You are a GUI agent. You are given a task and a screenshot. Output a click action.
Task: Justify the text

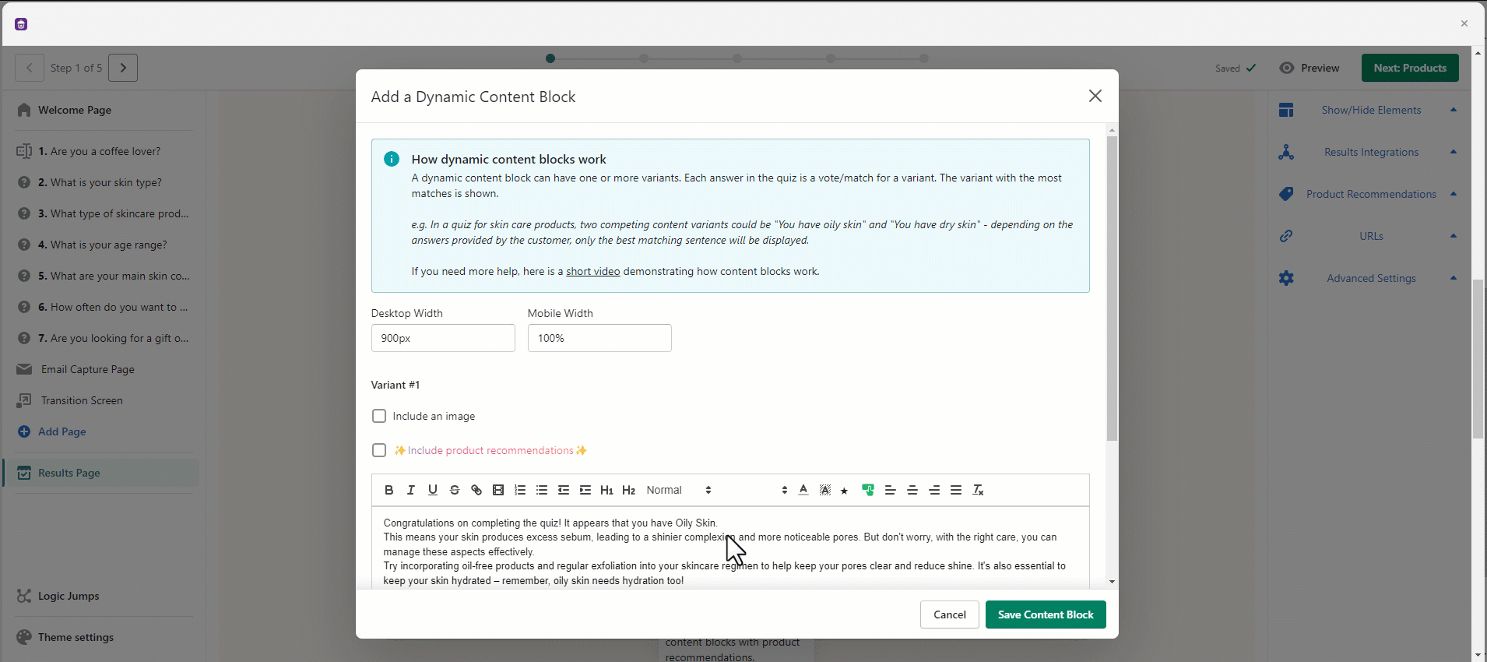tap(956, 490)
